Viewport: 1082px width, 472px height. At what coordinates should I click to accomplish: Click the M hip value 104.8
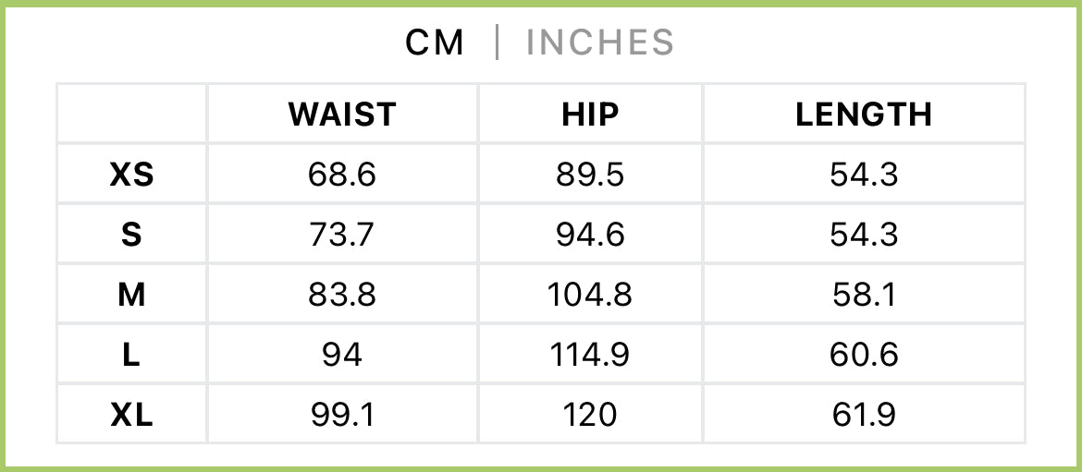coord(590,296)
